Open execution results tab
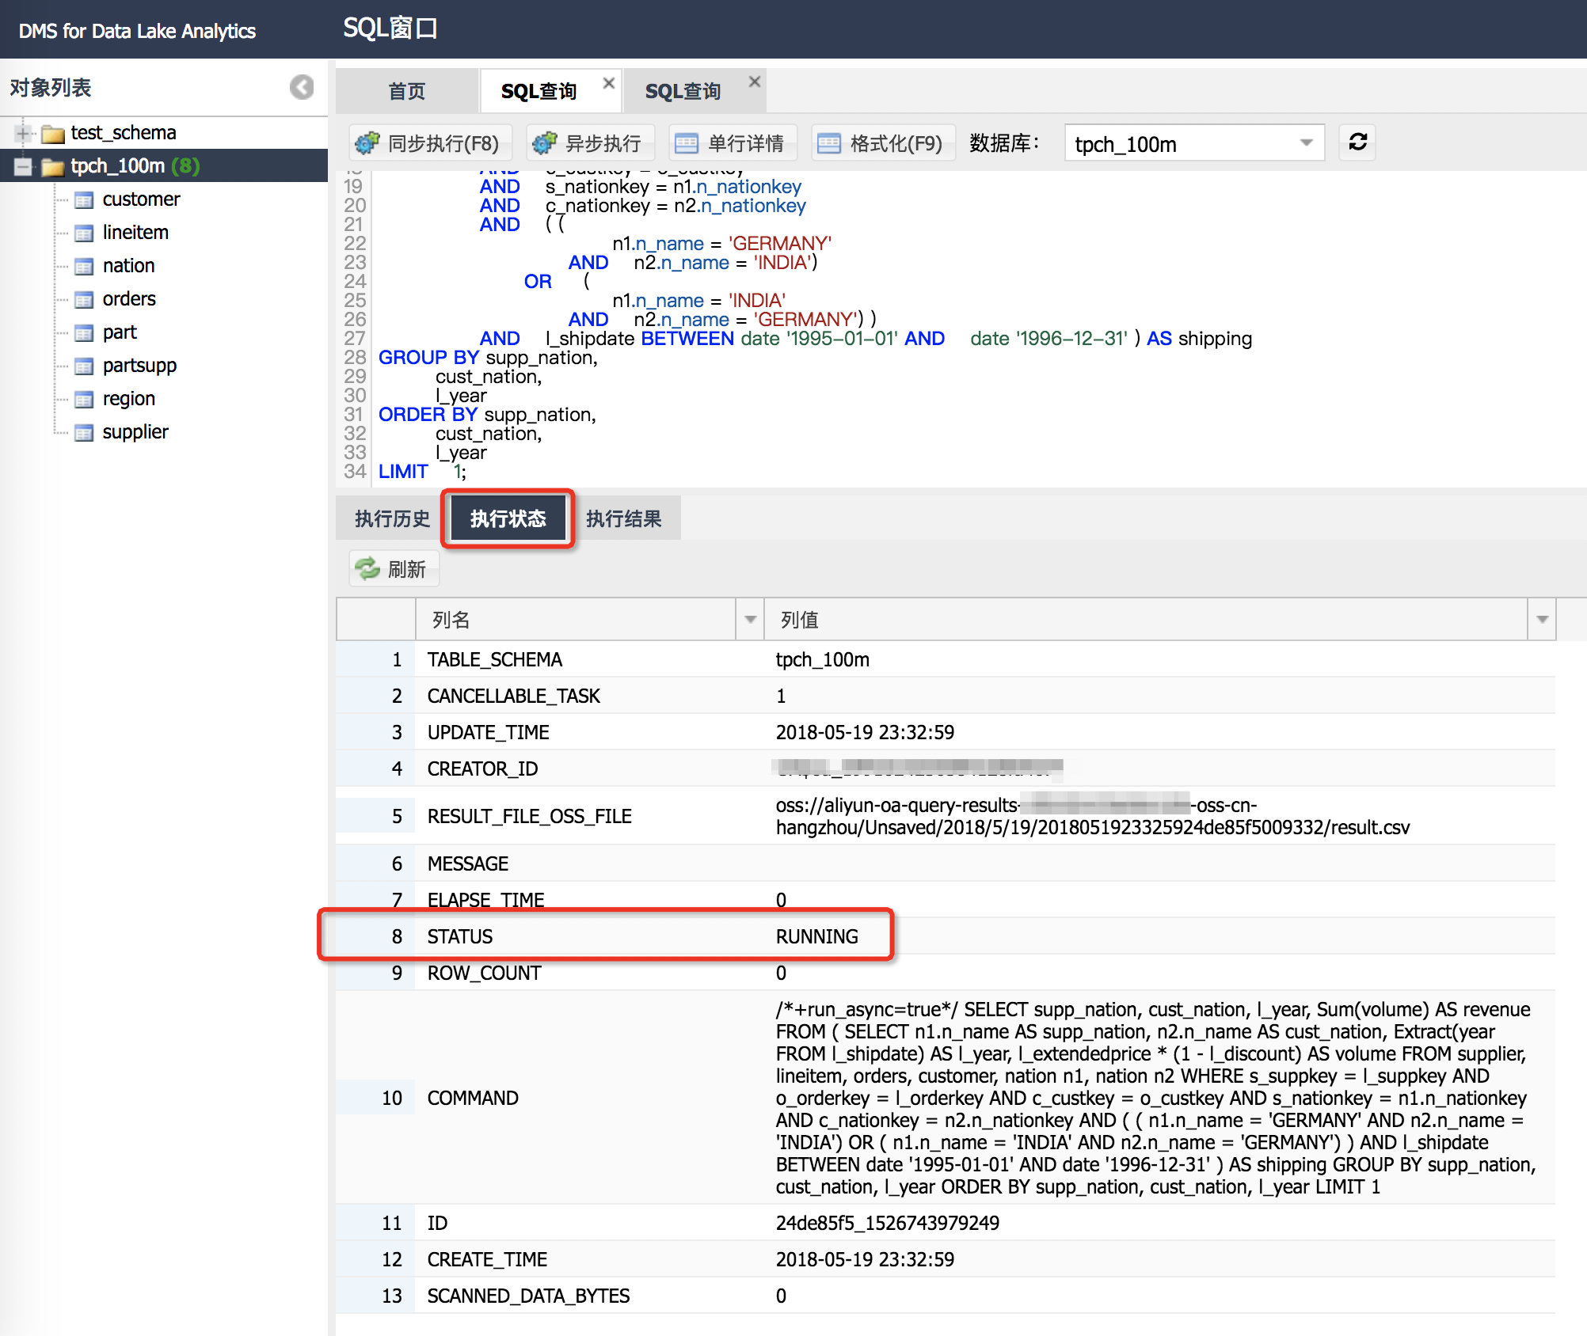Screen dimensions: 1587x1336 pos(623,518)
